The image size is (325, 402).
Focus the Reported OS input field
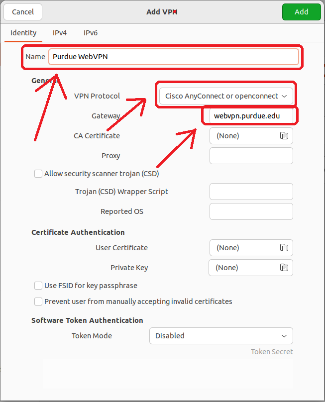[251, 211]
